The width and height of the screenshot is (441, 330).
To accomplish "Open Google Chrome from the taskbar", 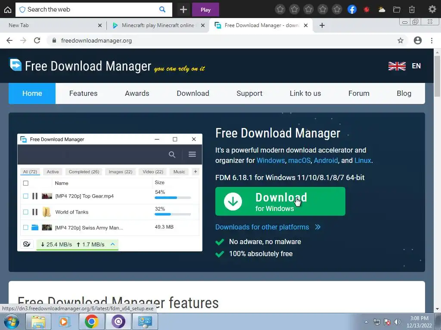I will click(91, 321).
